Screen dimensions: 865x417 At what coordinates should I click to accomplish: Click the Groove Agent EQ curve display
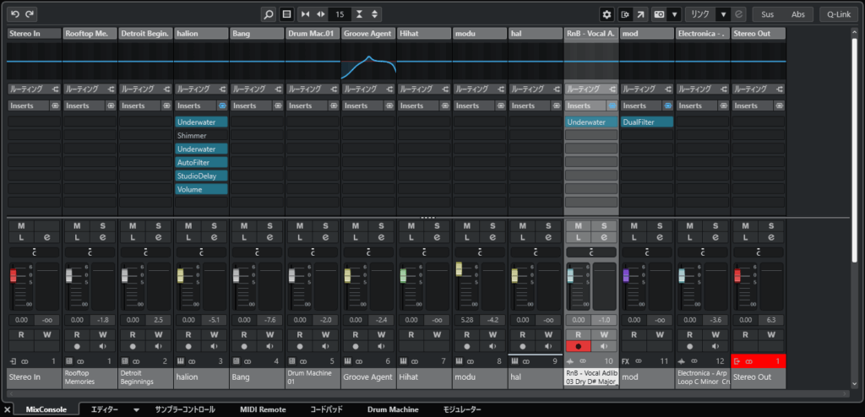point(368,62)
